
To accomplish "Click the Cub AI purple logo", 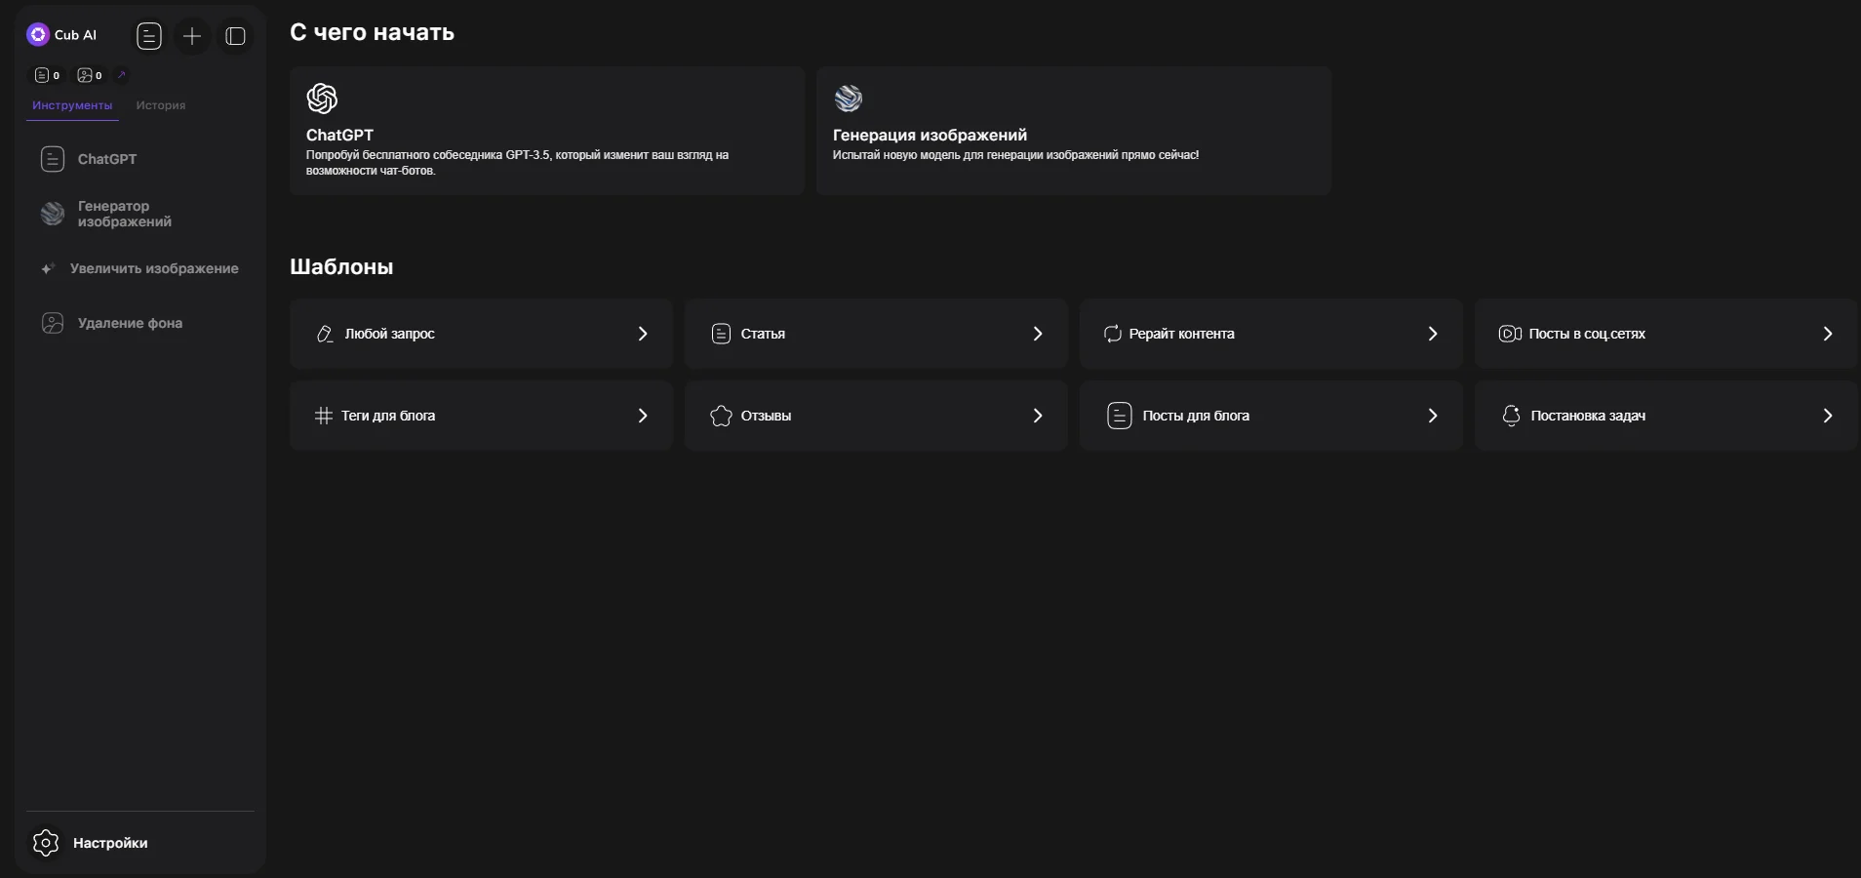I will 38,35.
